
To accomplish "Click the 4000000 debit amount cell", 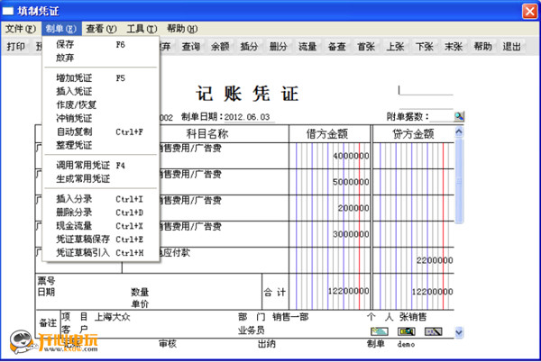I will tap(329, 156).
